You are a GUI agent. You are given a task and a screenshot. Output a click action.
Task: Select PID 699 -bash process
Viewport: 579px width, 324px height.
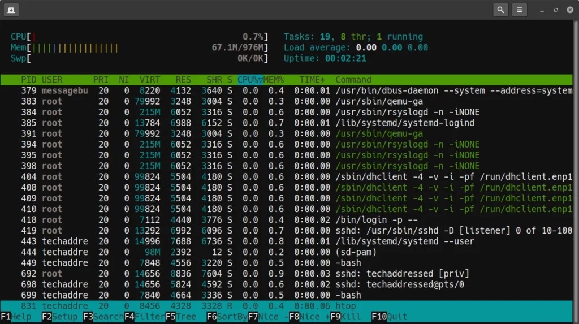pos(287,295)
